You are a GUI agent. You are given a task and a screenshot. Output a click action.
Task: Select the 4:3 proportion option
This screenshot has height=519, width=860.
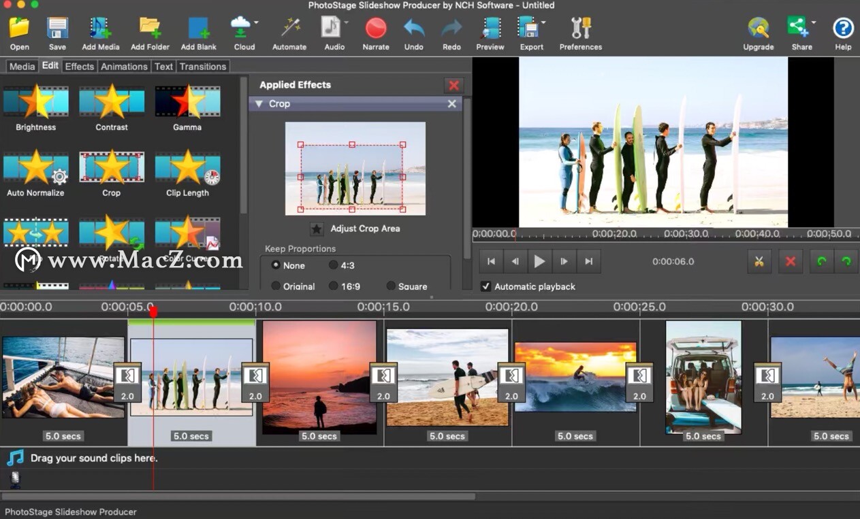point(334,265)
